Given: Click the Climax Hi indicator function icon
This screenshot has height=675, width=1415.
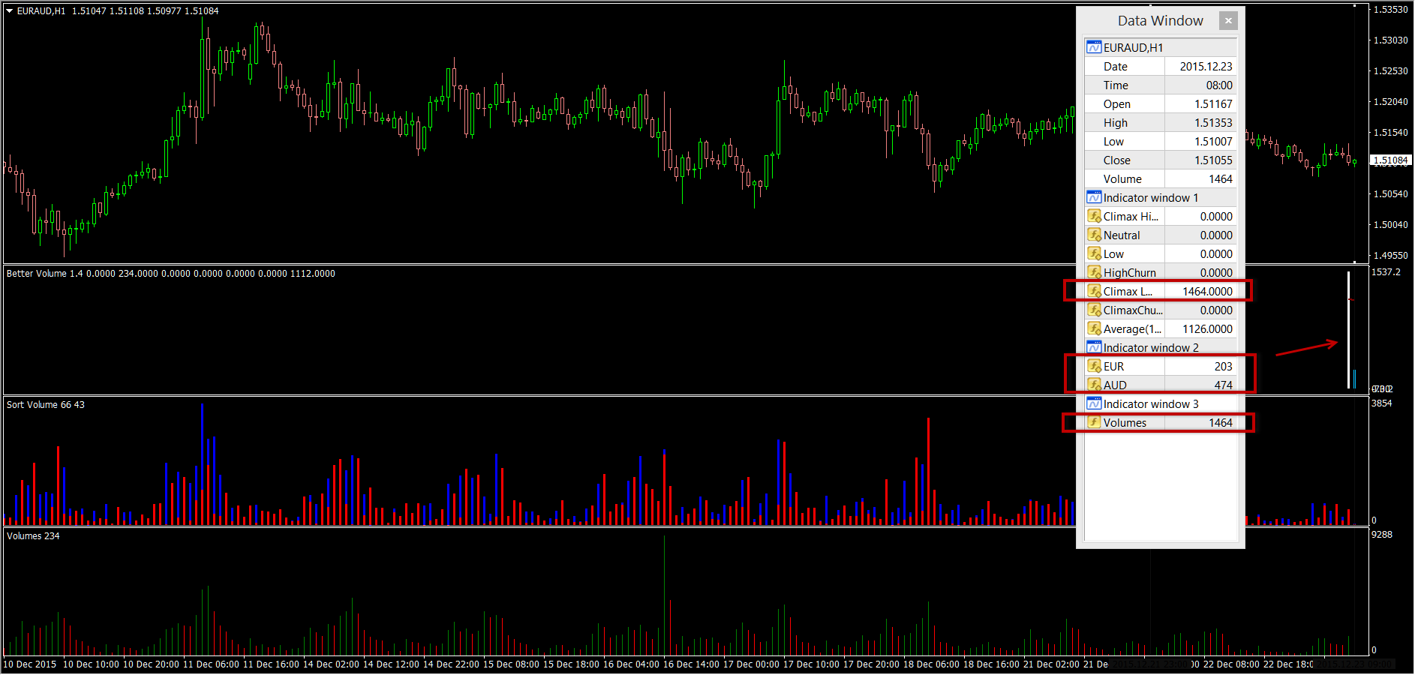Looking at the screenshot, I should 1094,216.
